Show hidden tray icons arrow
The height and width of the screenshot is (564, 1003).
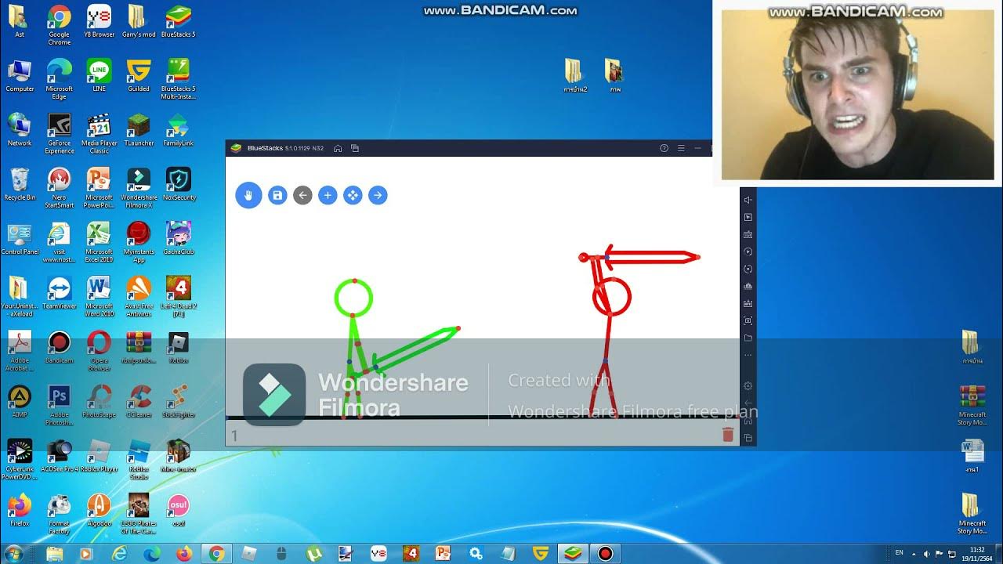point(914,554)
